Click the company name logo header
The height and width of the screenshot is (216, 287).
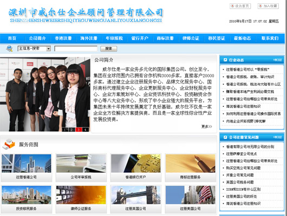[86, 15]
